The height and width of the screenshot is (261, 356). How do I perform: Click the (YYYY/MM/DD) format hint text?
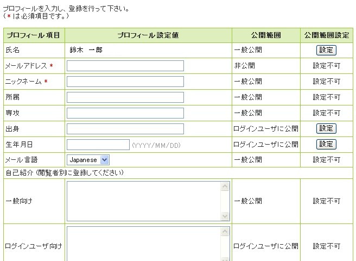pyautogui.click(x=156, y=145)
